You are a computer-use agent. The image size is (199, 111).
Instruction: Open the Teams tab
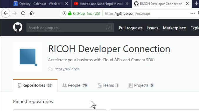click(x=108, y=85)
